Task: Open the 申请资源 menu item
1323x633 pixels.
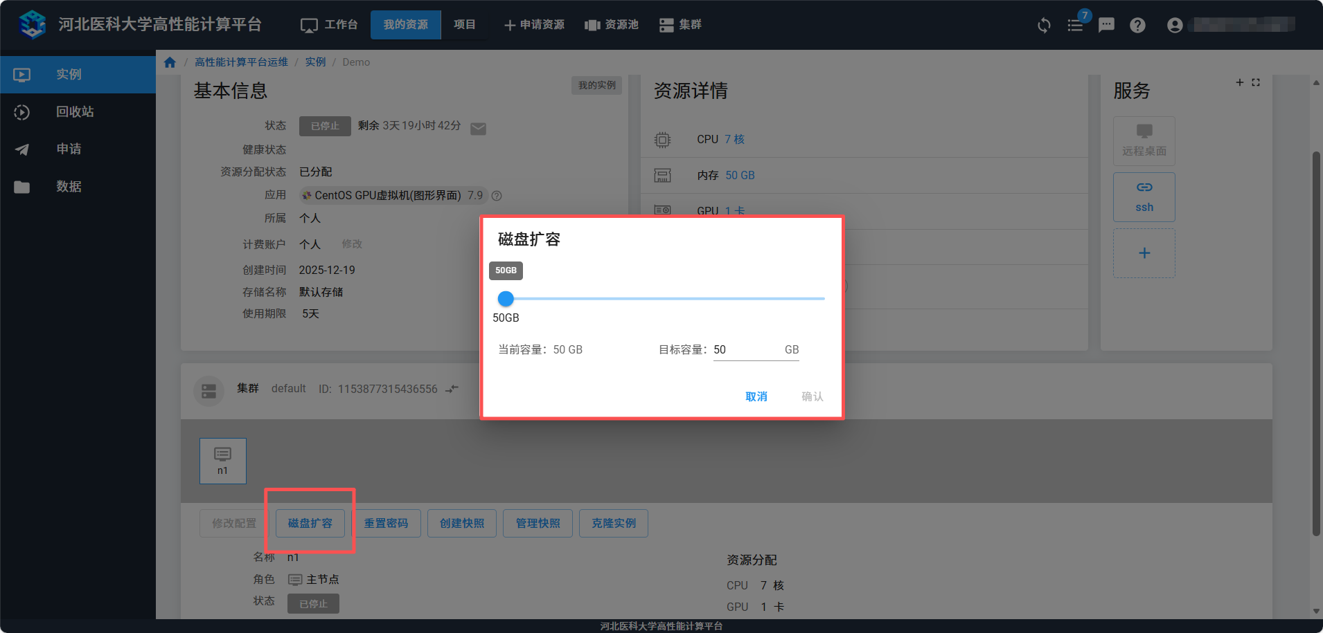Action: pyautogui.click(x=534, y=25)
